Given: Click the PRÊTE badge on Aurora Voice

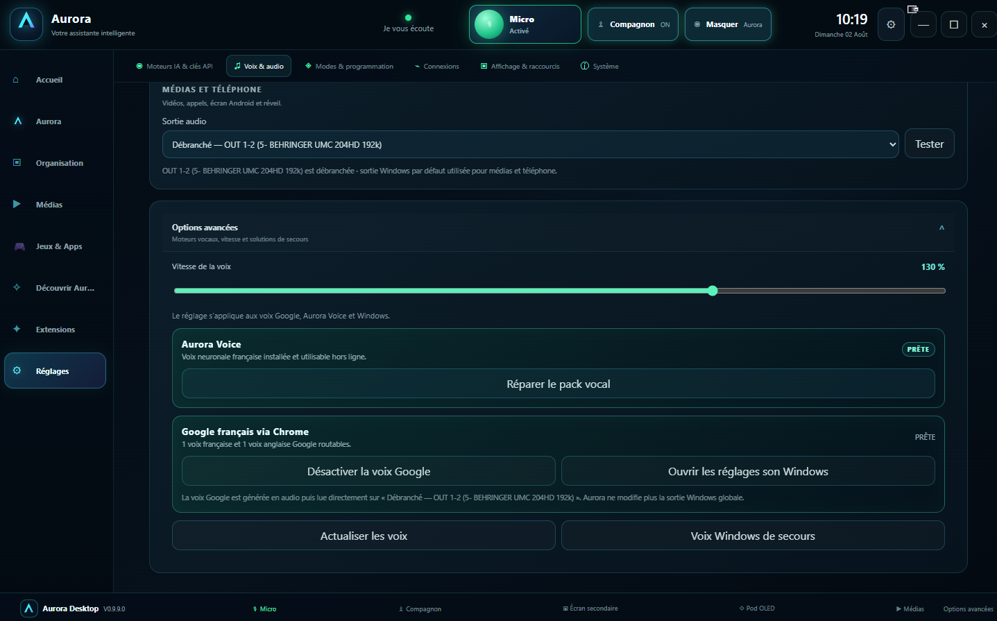Looking at the screenshot, I should (918, 349).
